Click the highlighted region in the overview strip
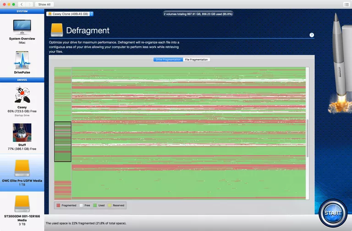 click(62, 141)
